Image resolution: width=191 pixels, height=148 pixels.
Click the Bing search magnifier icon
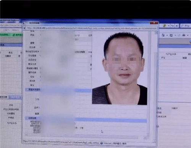click(182, 26)
